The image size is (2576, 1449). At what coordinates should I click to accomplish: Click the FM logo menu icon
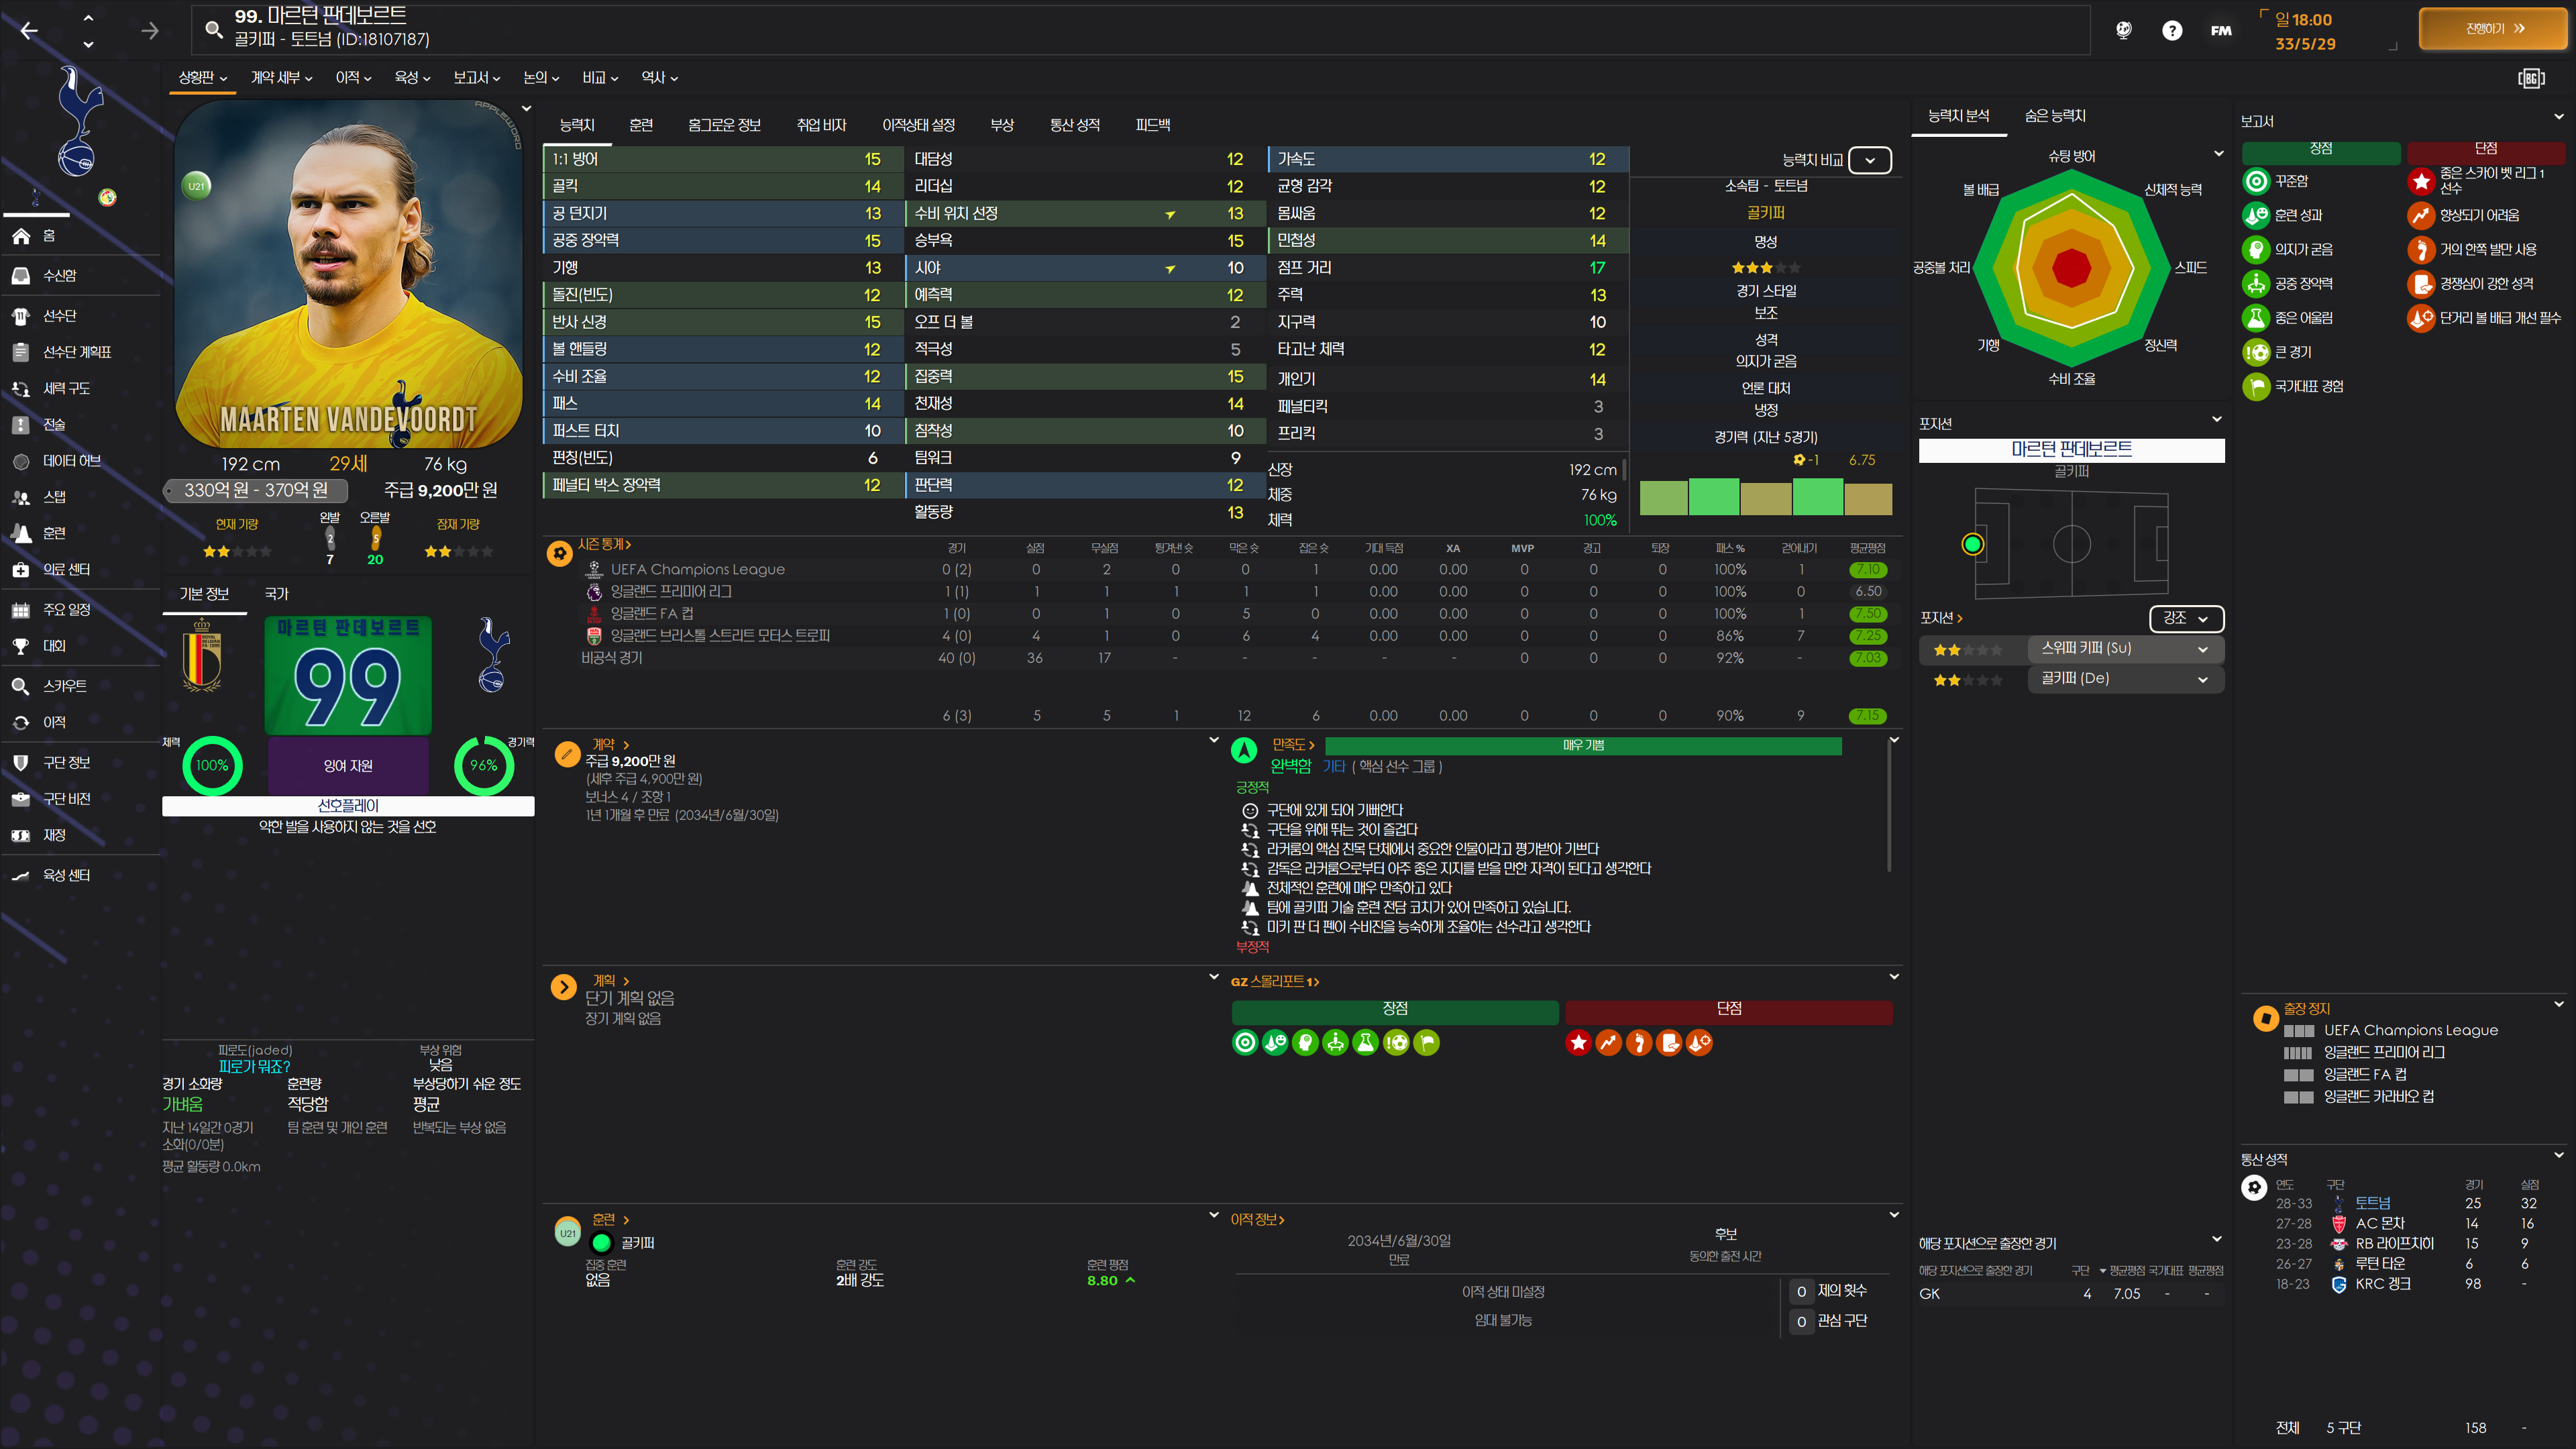pos(2221,31)
